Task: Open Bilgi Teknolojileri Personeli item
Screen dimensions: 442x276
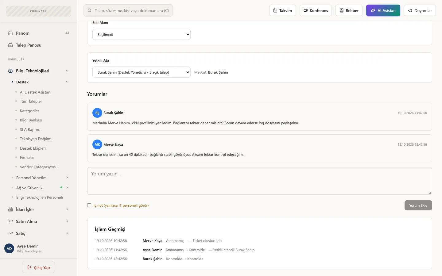Action: point(40,197)
